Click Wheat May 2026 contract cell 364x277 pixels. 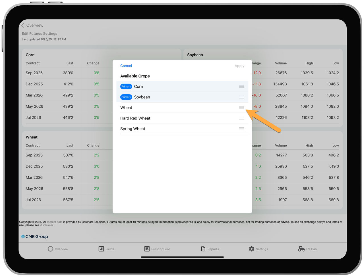tap(34, 189)
